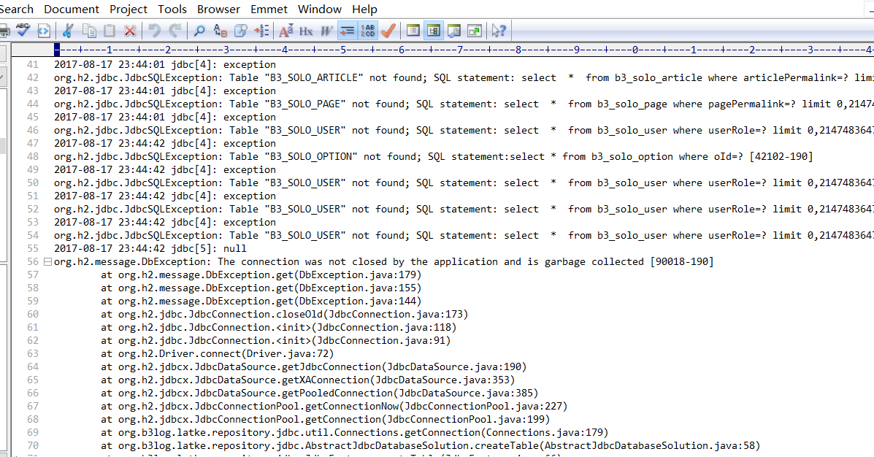The width and height of the screenshot is (874, 457).
Task: Toggle the directory window panel
Action: (413, 31)
